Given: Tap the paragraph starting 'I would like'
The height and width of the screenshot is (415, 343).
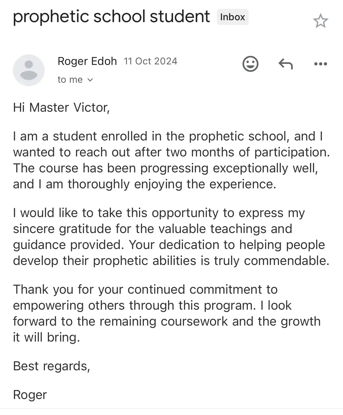Looking at the screenshot, I should [171, 237].
